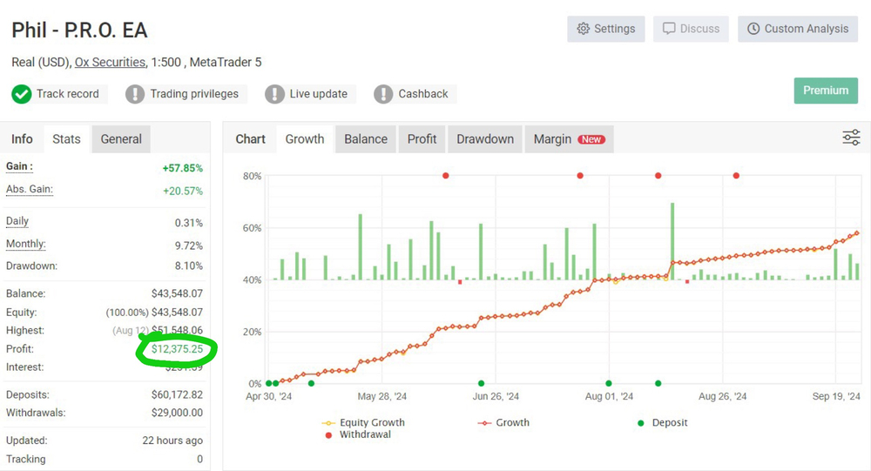871x471 pixels.
Task: Select the Info tab
Action: pyautogui.click(x=23, y=138)
